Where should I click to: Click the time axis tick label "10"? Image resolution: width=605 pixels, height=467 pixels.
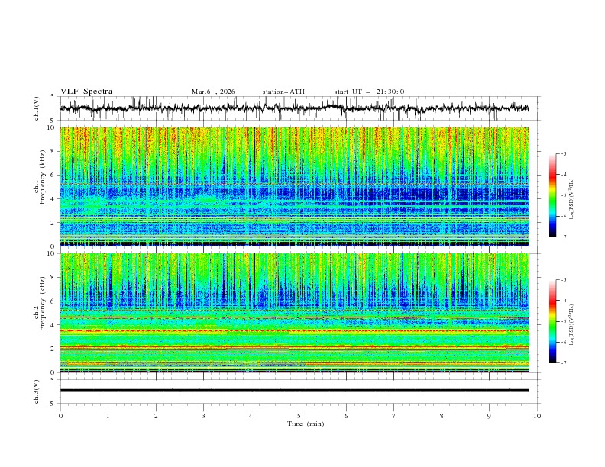tap(537, 416)
